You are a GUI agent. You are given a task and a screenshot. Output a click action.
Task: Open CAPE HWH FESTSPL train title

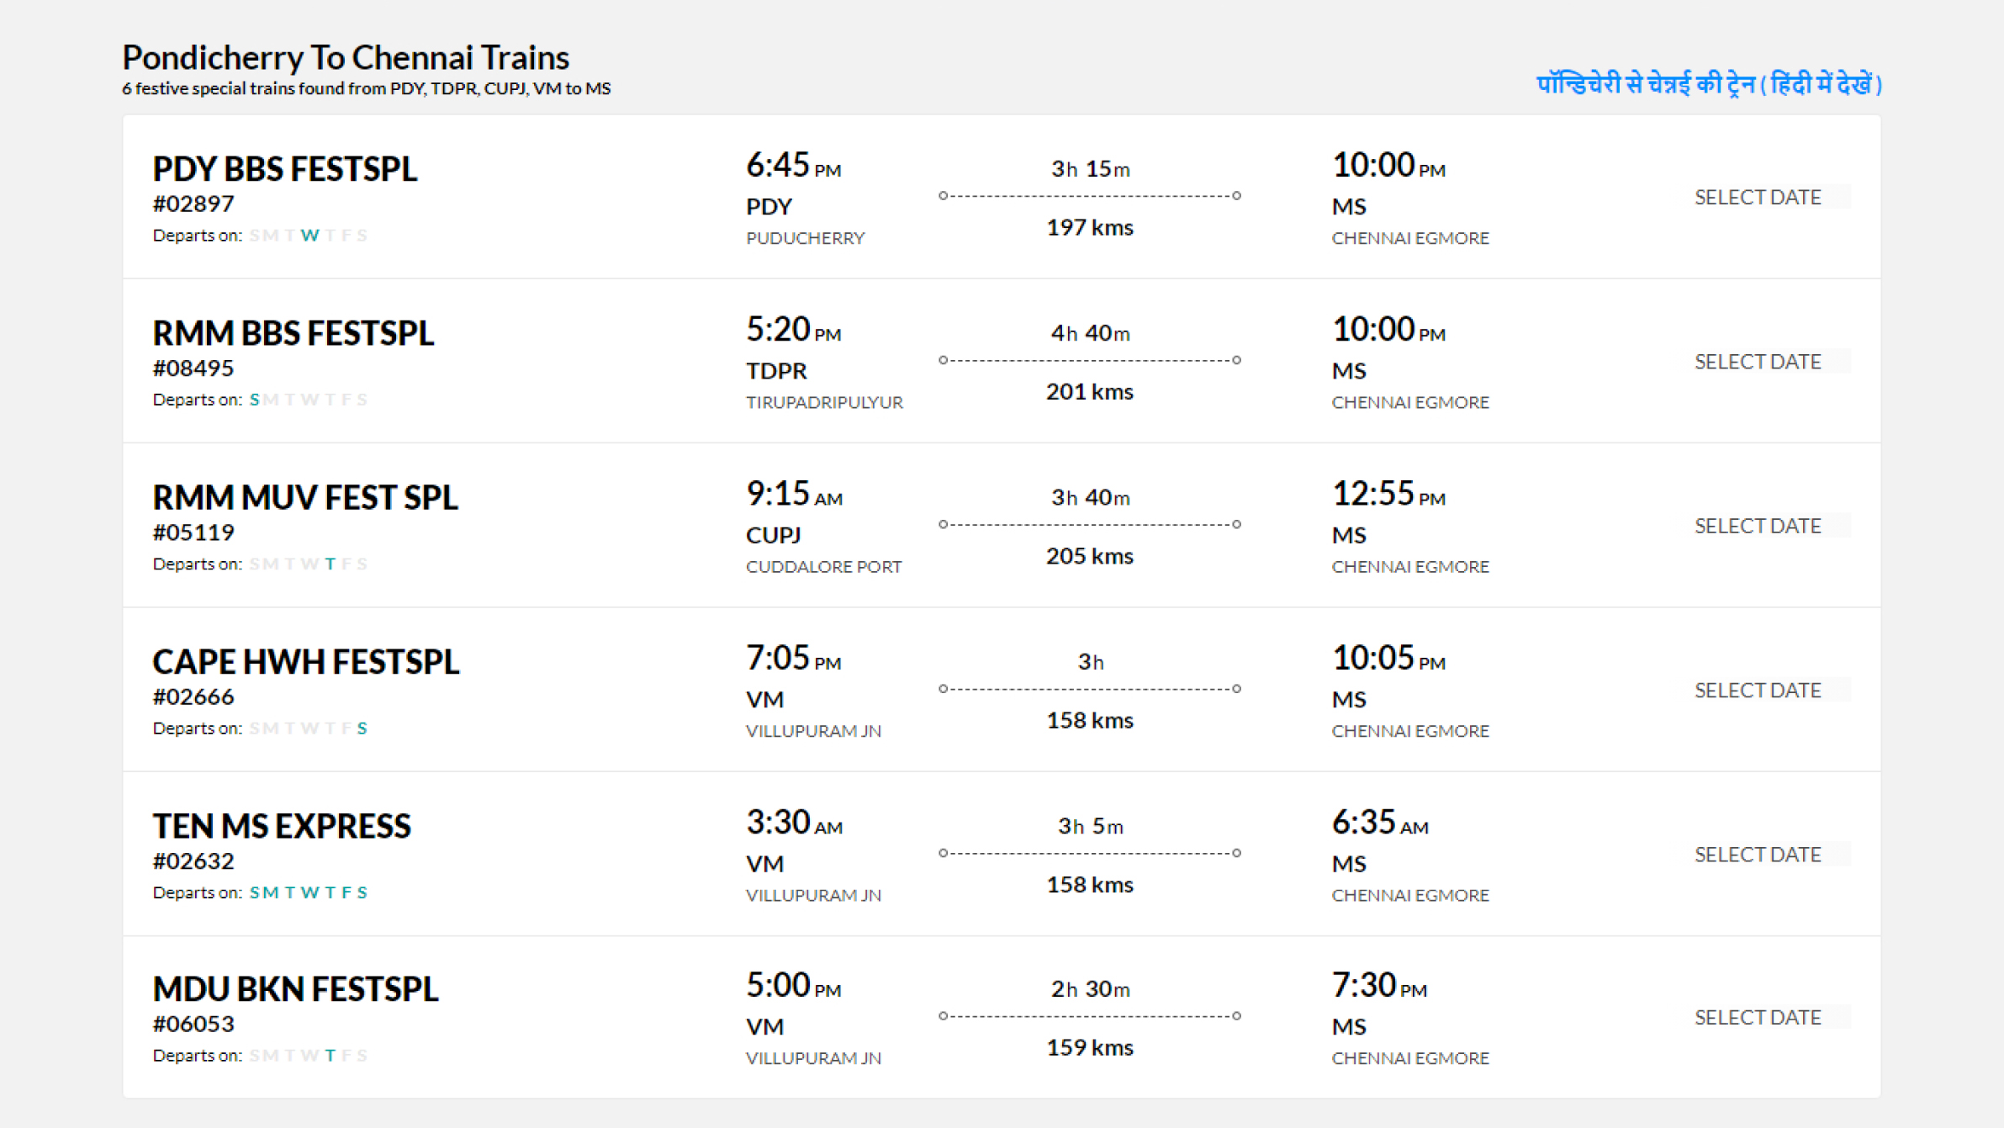point(306,662)
